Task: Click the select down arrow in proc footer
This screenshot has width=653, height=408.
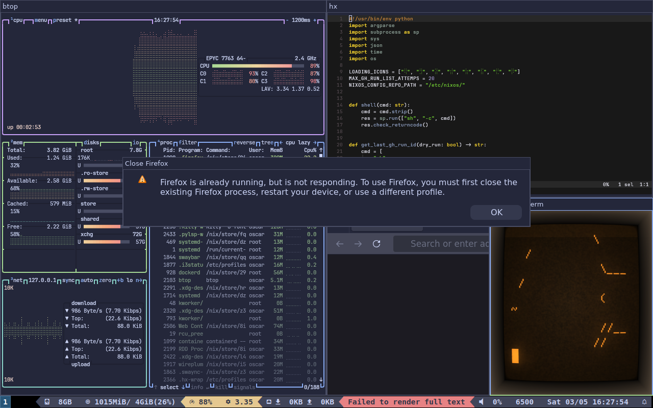Action: pos(183,388)
